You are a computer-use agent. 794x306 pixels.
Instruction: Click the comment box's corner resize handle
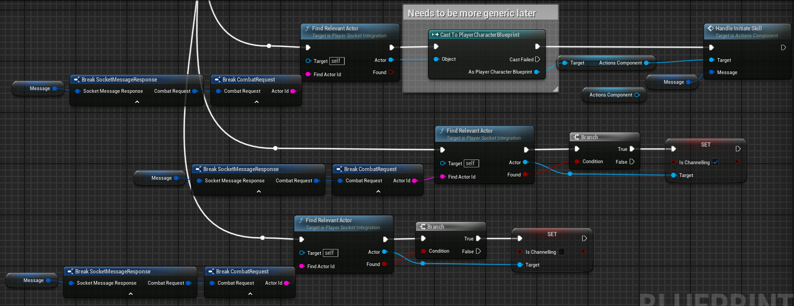(x=555, y=90)
